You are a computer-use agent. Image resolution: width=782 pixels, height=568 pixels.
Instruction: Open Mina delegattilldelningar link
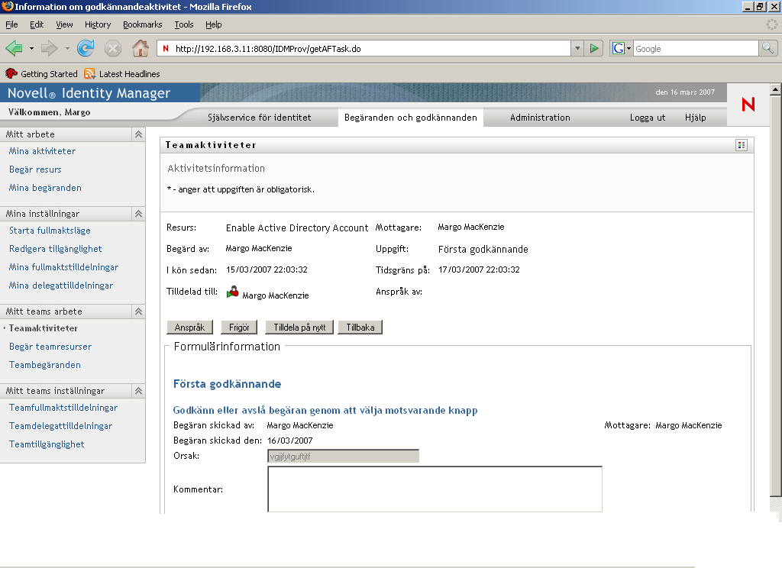click(x=61, y=286)
